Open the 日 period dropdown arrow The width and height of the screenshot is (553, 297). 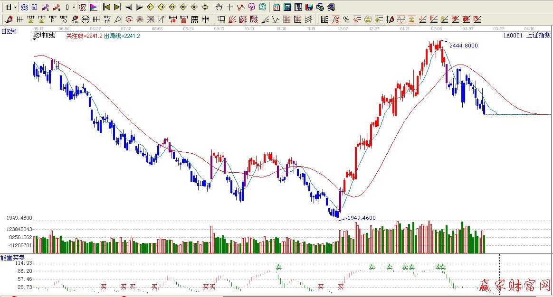coord(15,7)
